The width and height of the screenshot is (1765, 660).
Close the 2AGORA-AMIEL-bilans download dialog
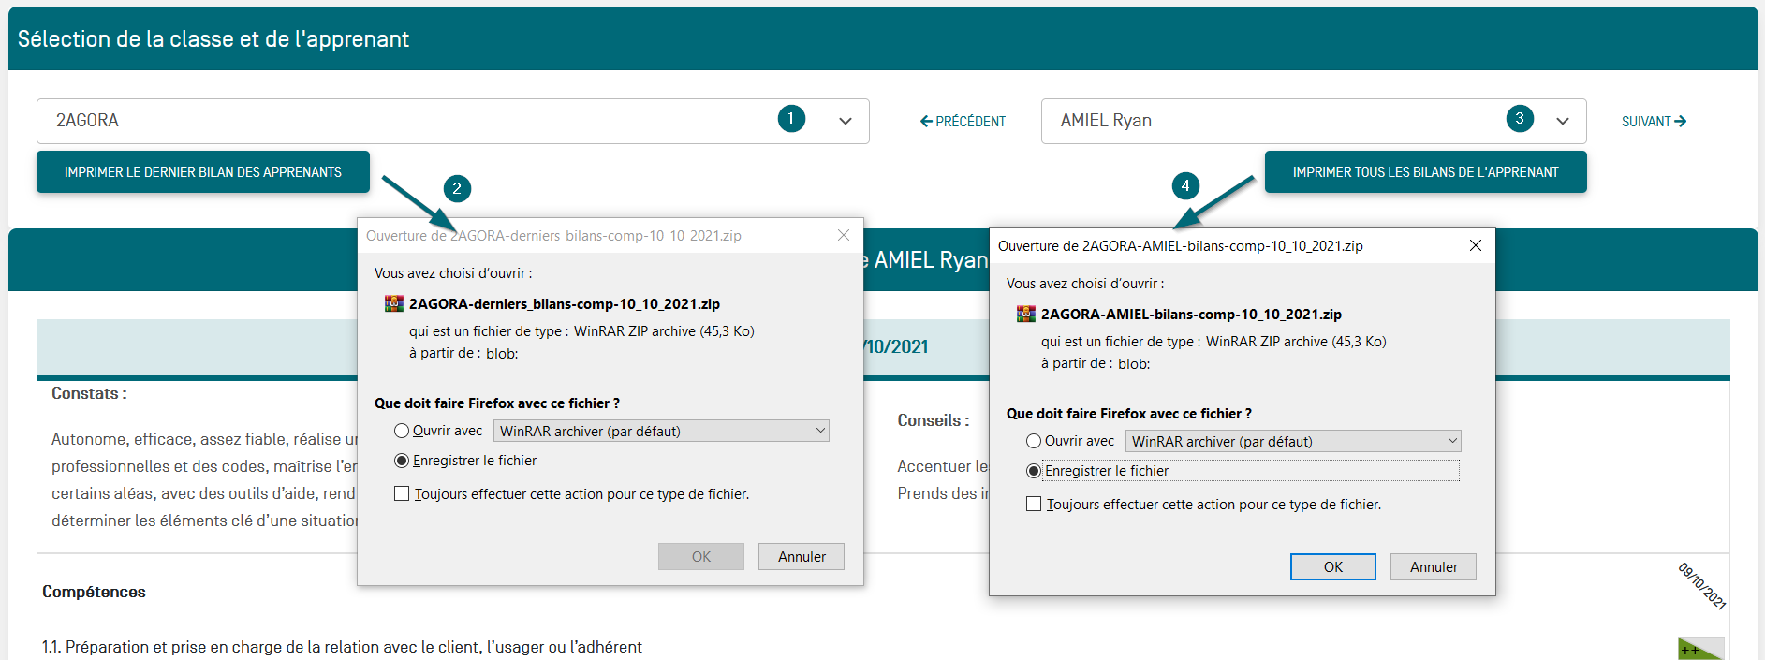(1476, 245)
